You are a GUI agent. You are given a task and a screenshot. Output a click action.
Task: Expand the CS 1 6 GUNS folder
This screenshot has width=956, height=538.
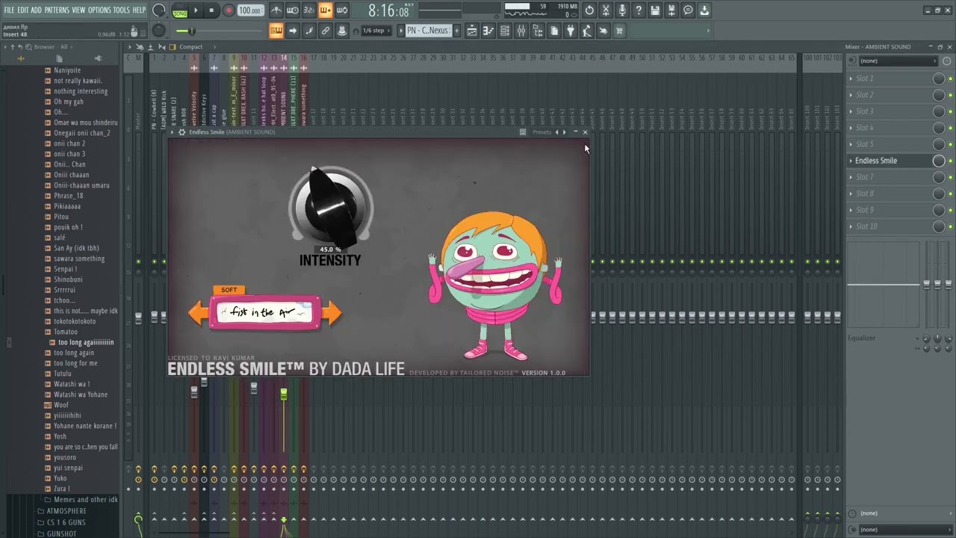(62, 522)
